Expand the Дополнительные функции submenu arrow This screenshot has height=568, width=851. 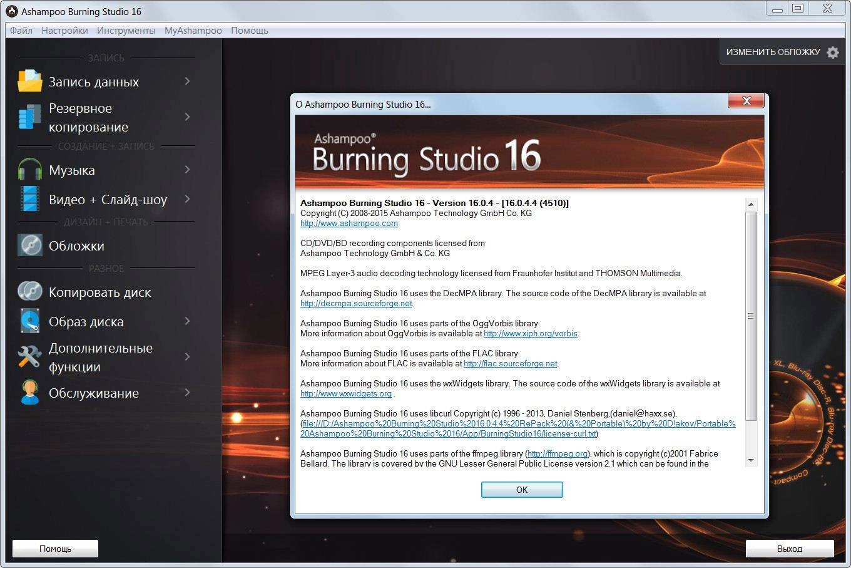[x=187, y=357]
